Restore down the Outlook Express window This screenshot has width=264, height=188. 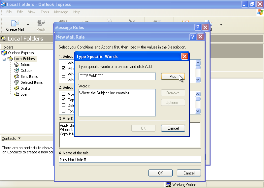tap(252, 4)
